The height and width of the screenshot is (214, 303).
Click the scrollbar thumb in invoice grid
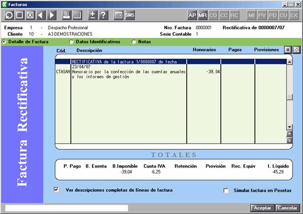pos(289,97)
